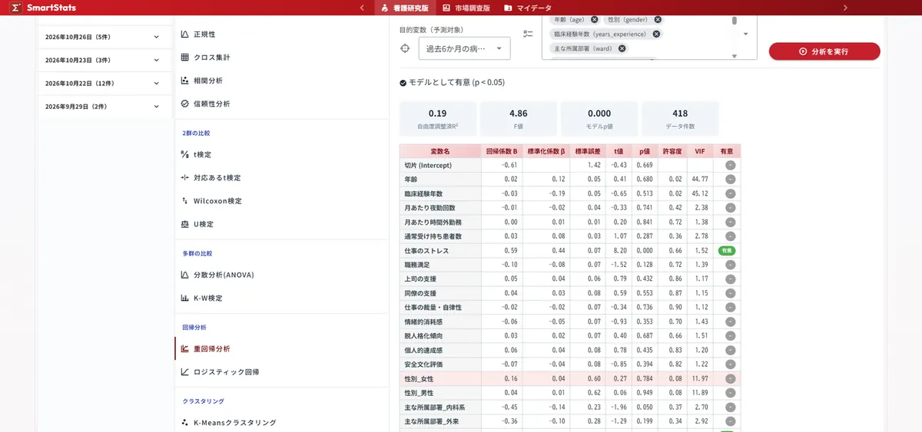Remove the 主な所属部署 (ward) chip
Viewport: 922px width, 432px height.
point(622,48)
